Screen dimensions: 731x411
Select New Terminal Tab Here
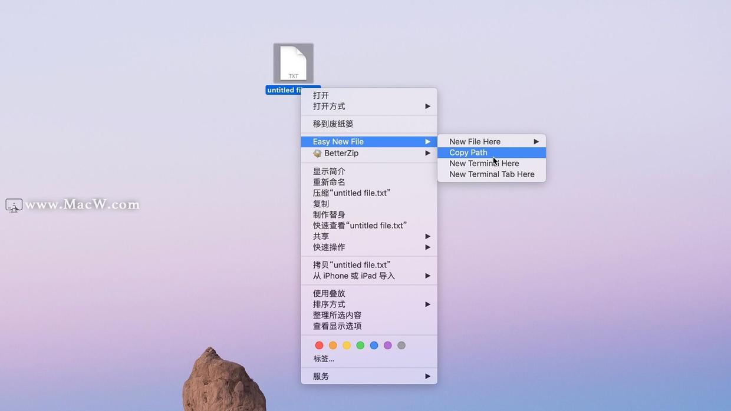pos(492,174)
